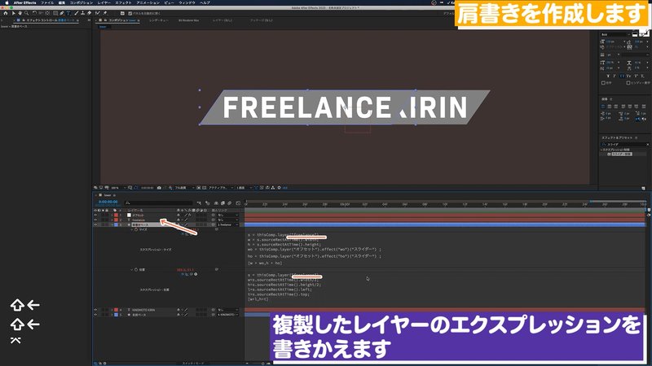Open the アクティブカメラ view dropdown

[220, 188]
